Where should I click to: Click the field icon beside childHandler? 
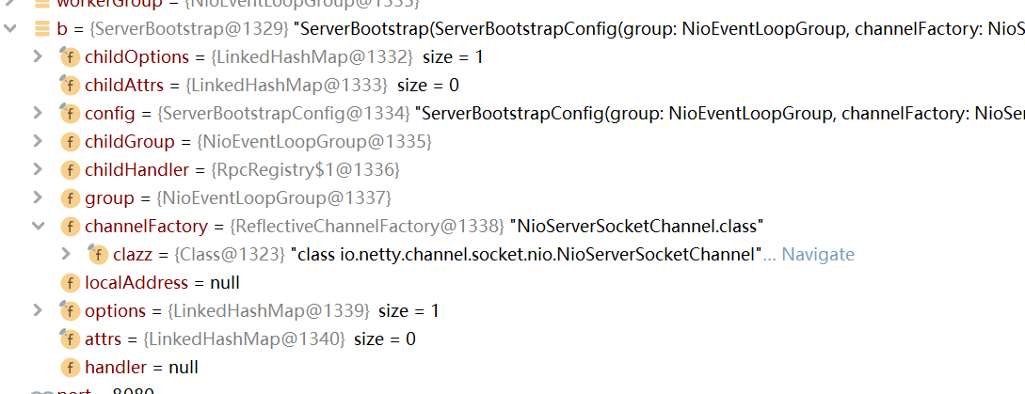tap(70, 170)
